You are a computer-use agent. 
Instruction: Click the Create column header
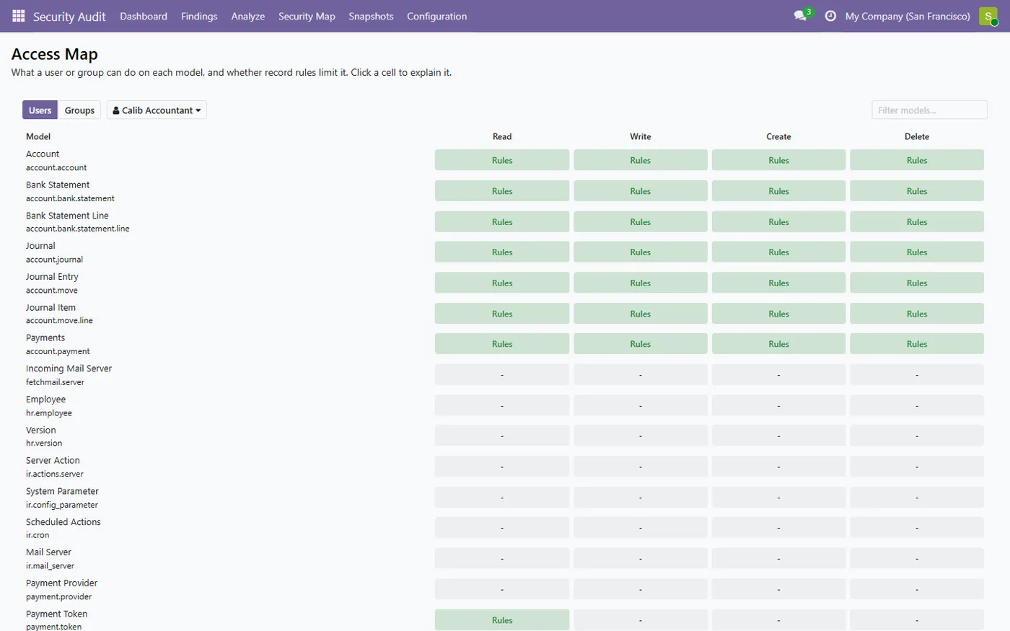point(778,136)
